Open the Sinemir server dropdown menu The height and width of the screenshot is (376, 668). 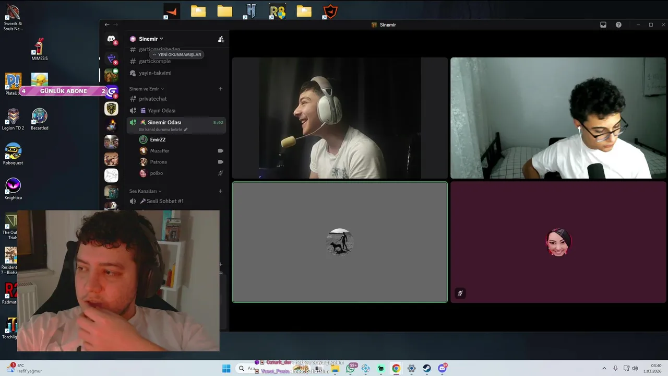pyautogui.click(x=151, y=39)
